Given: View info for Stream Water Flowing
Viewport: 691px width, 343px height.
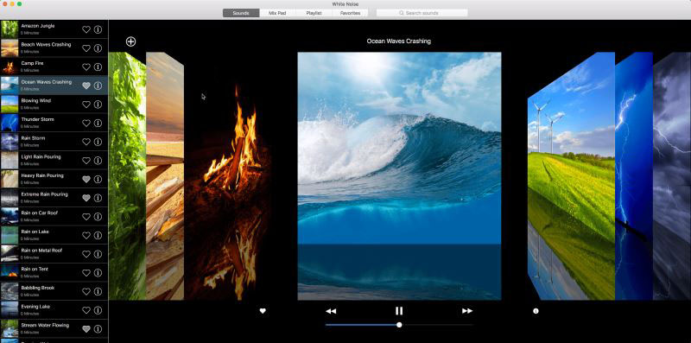Looking at the screenshot, I should tap(98, 329).
